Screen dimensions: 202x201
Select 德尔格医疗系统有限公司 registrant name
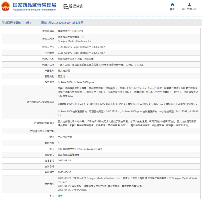pos(71,37)
